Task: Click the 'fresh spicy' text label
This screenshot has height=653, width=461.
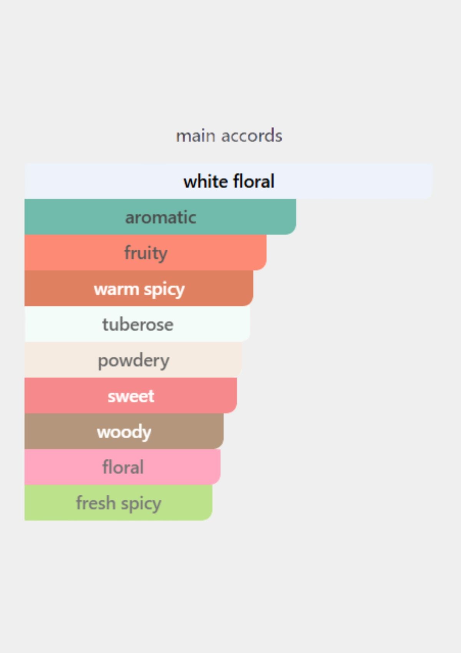Action: point(119,504)
